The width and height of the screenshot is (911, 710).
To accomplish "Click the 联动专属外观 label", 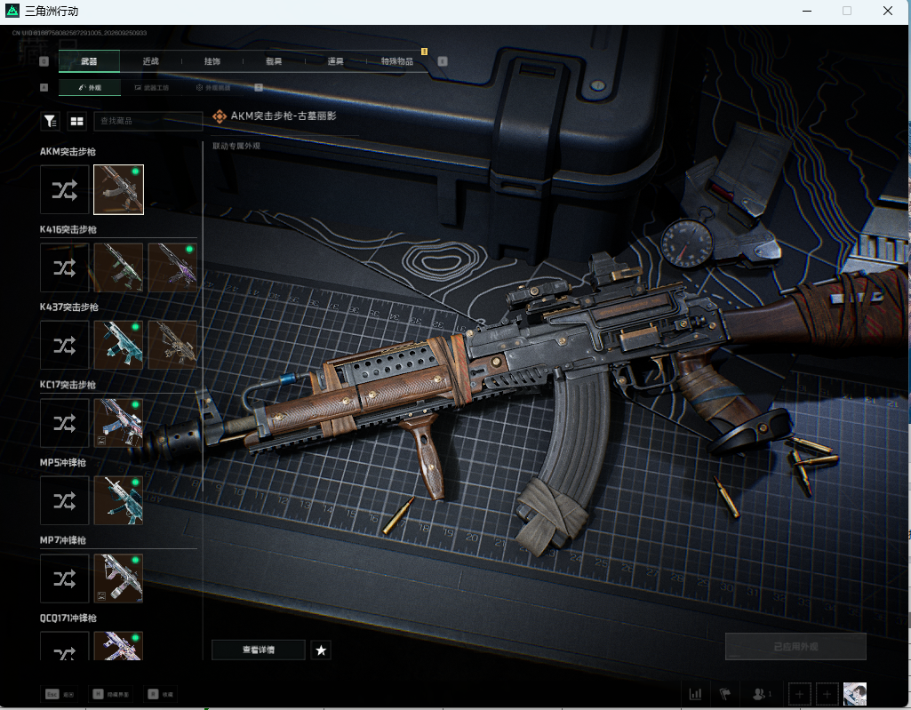I will click(x=236, y=146).
